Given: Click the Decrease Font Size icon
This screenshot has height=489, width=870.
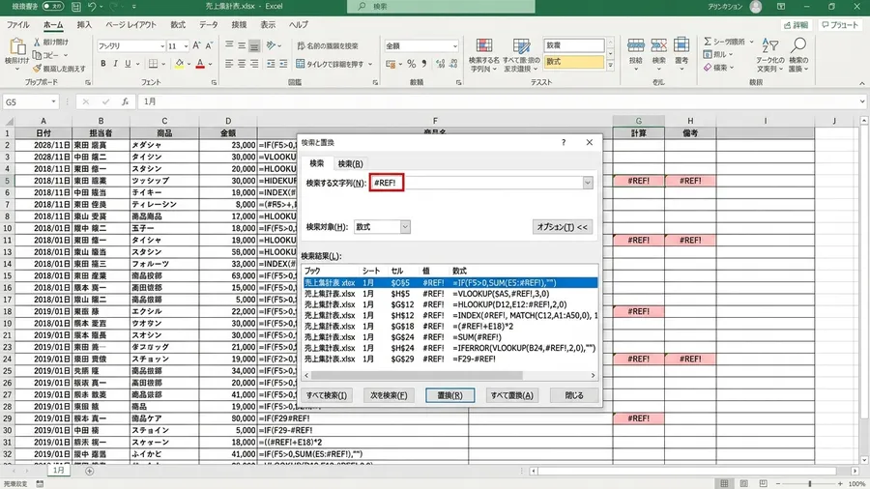Looking at the screenshot, I should [x=209, y=46].
